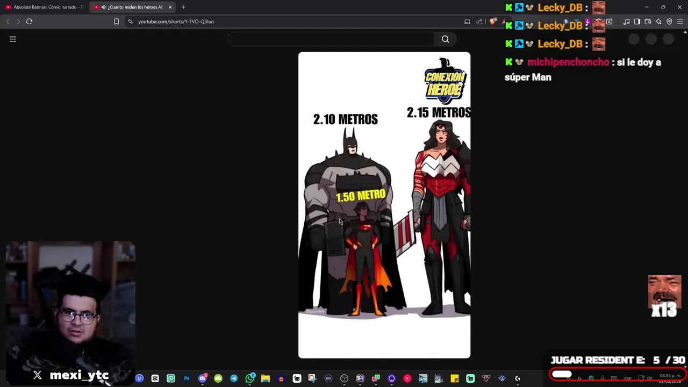This screenshot has width=688, height=387.
Task: Open CapCut from the taskbar
Action: tap(155, 378)
